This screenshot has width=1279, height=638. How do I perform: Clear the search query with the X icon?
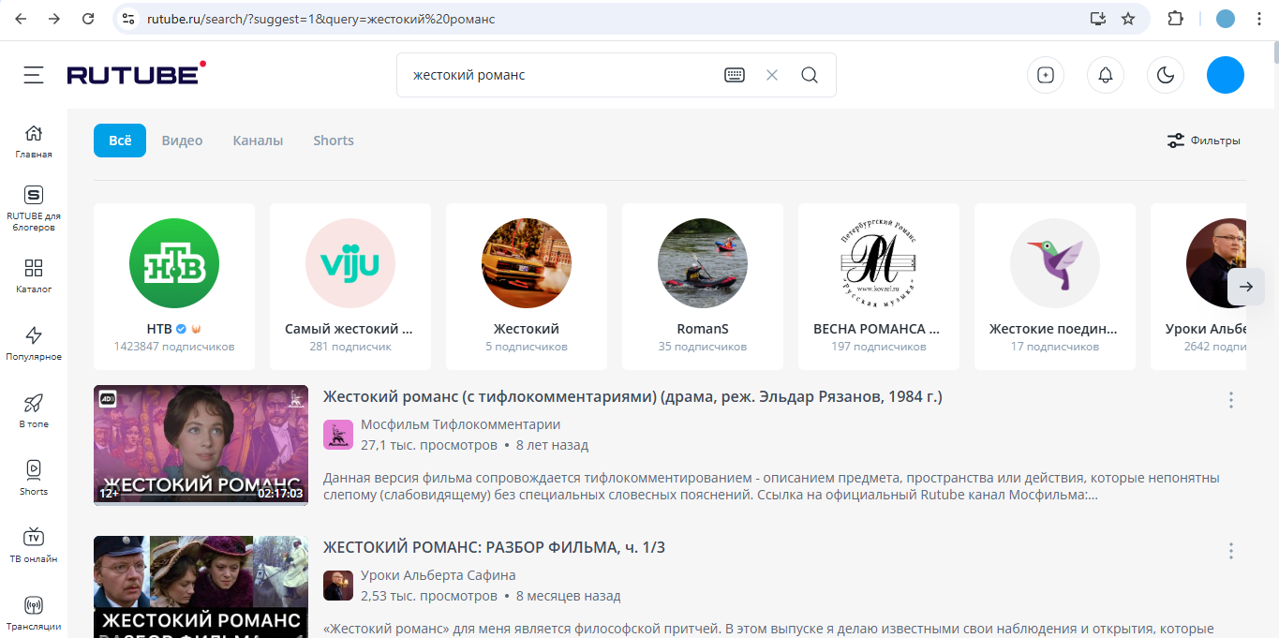tap(772, 75)
